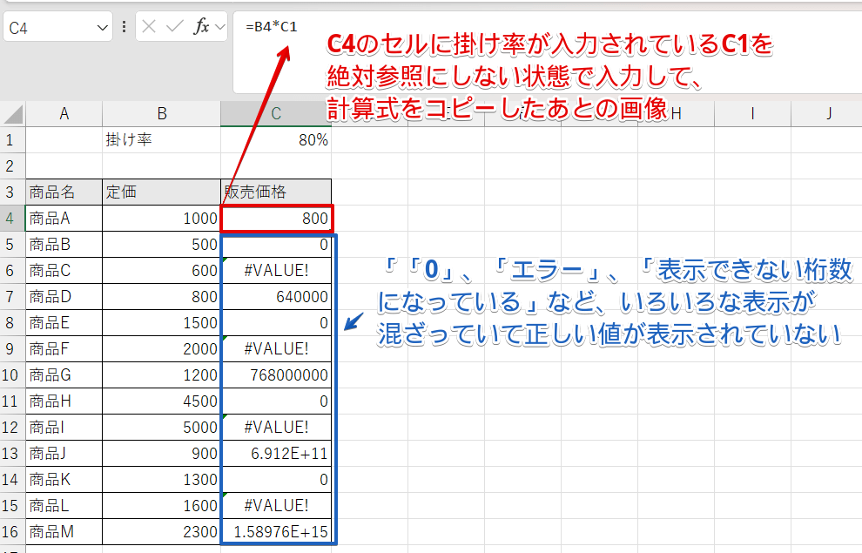Select 商品F price cell 2000

pos(162,348)
